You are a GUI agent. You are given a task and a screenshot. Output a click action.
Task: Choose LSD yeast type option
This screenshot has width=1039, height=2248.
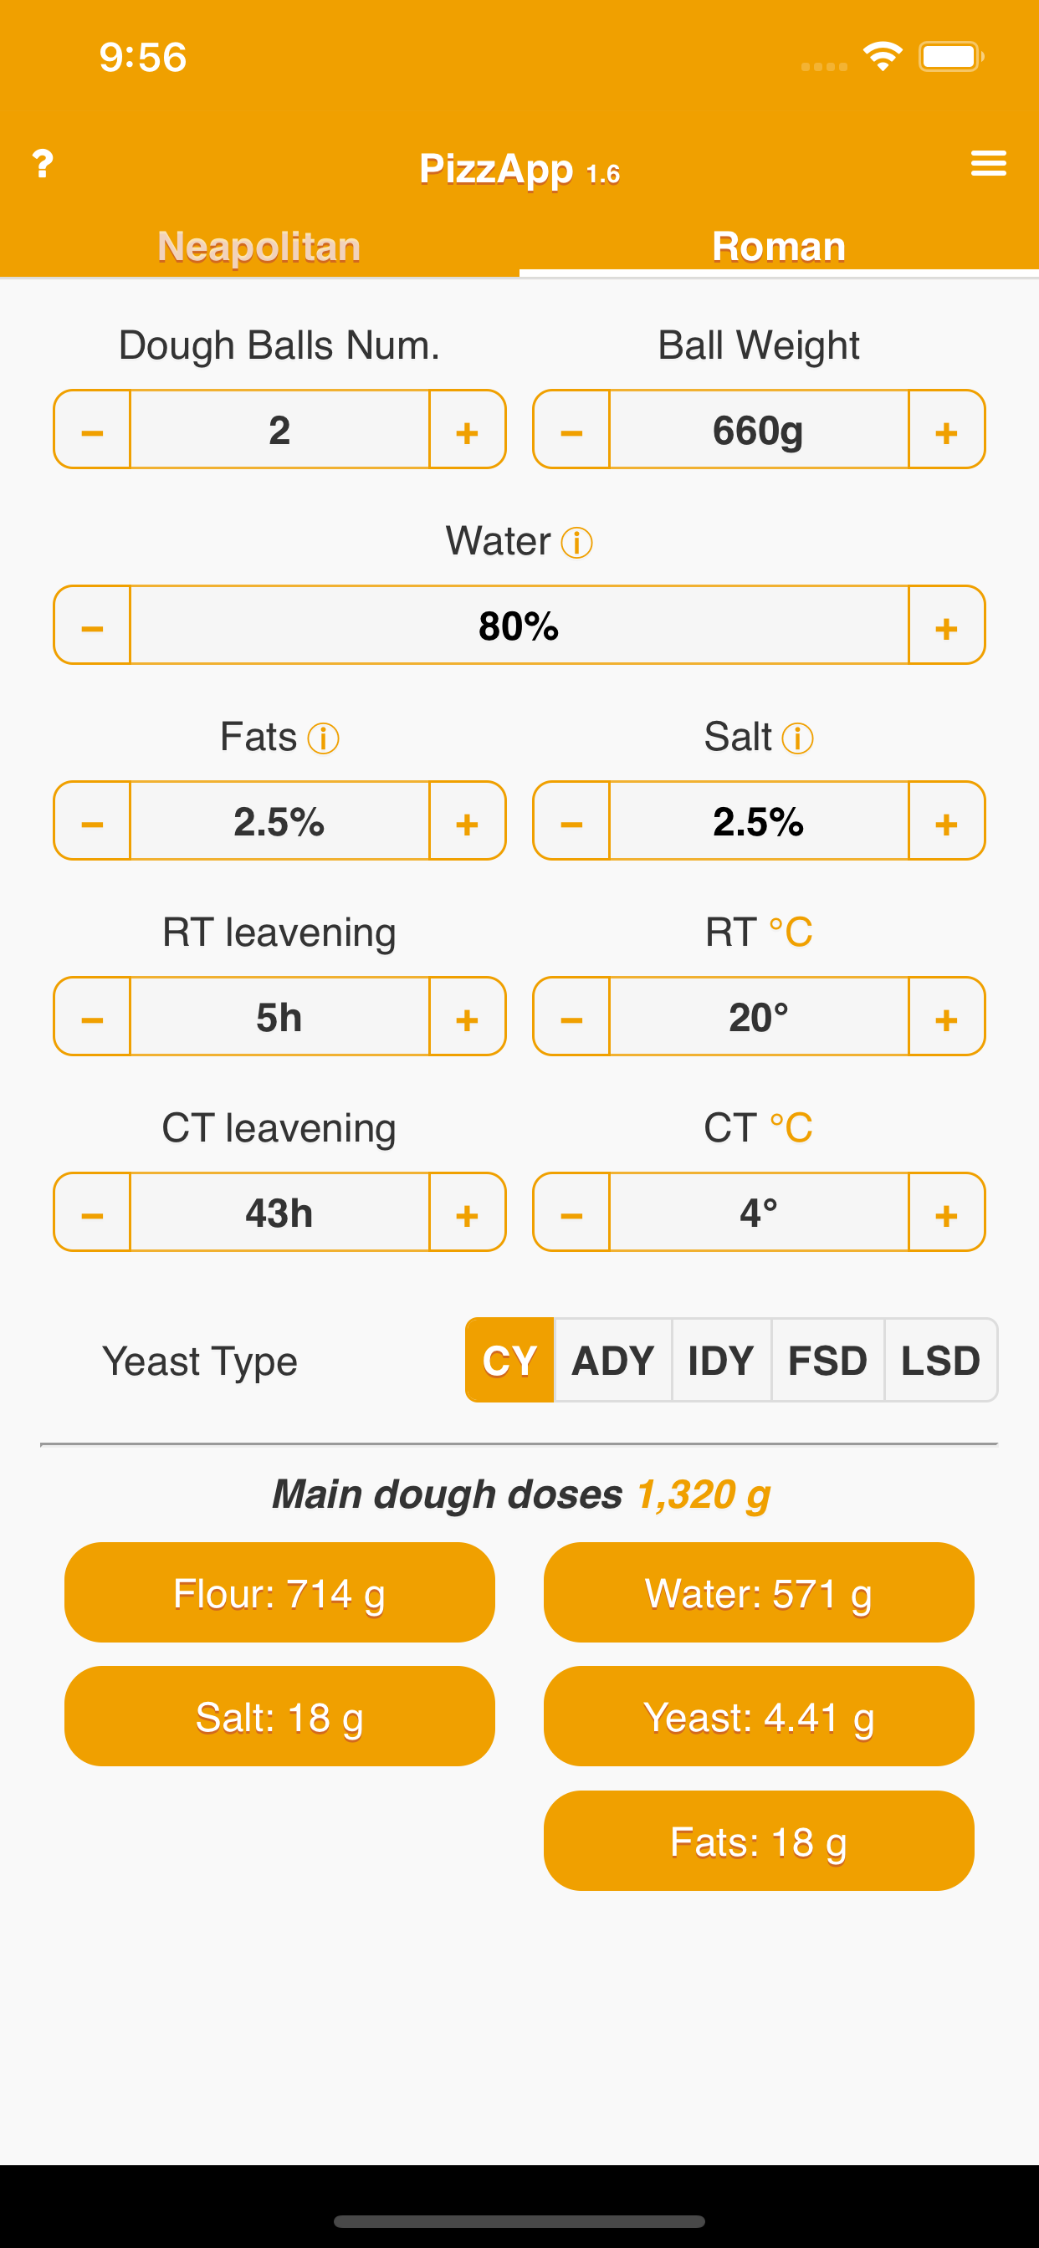point(940,1360)
